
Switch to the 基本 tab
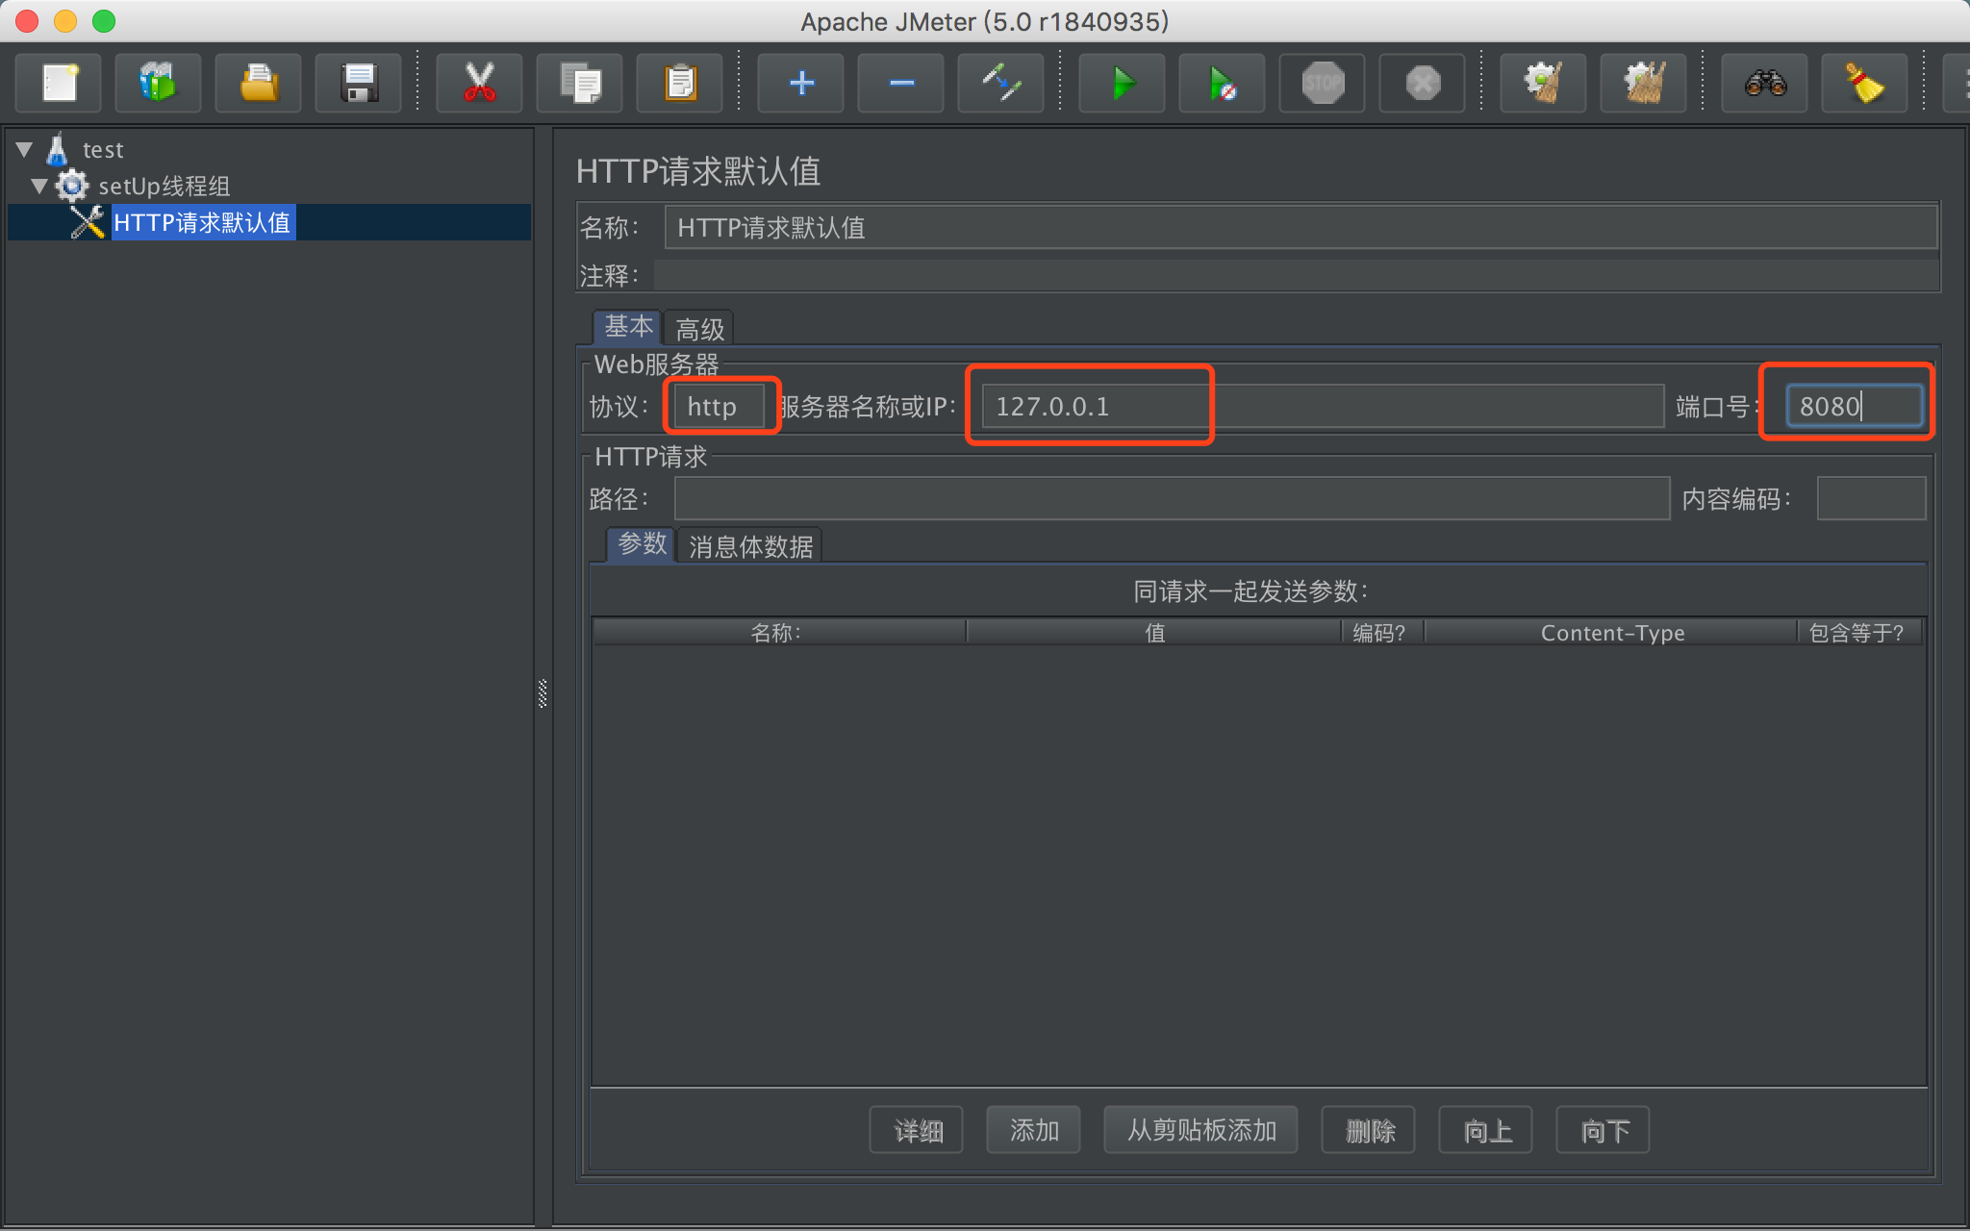628,327
